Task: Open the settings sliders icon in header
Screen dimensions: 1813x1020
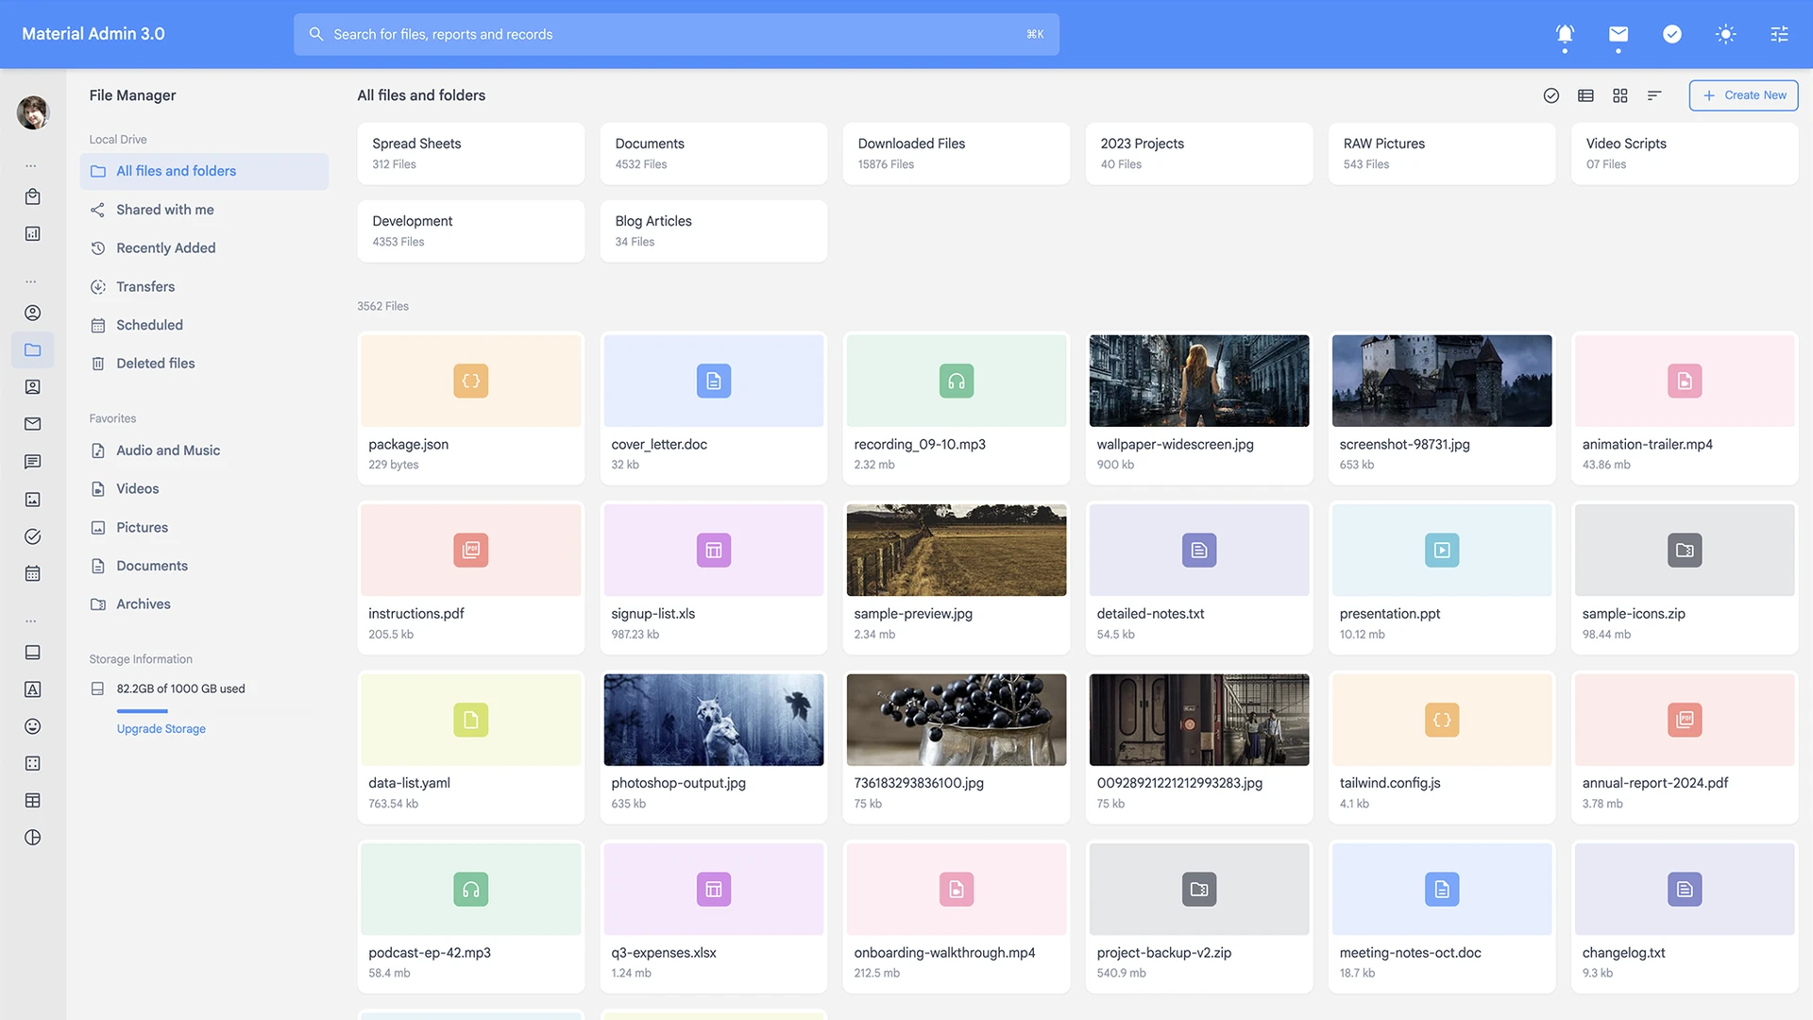Action: point(1780,34)
